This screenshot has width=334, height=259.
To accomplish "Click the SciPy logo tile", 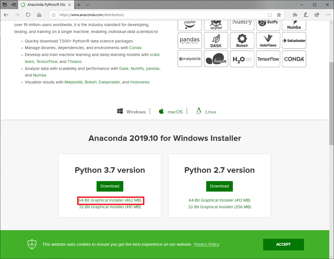I will [x=268, y=26].
